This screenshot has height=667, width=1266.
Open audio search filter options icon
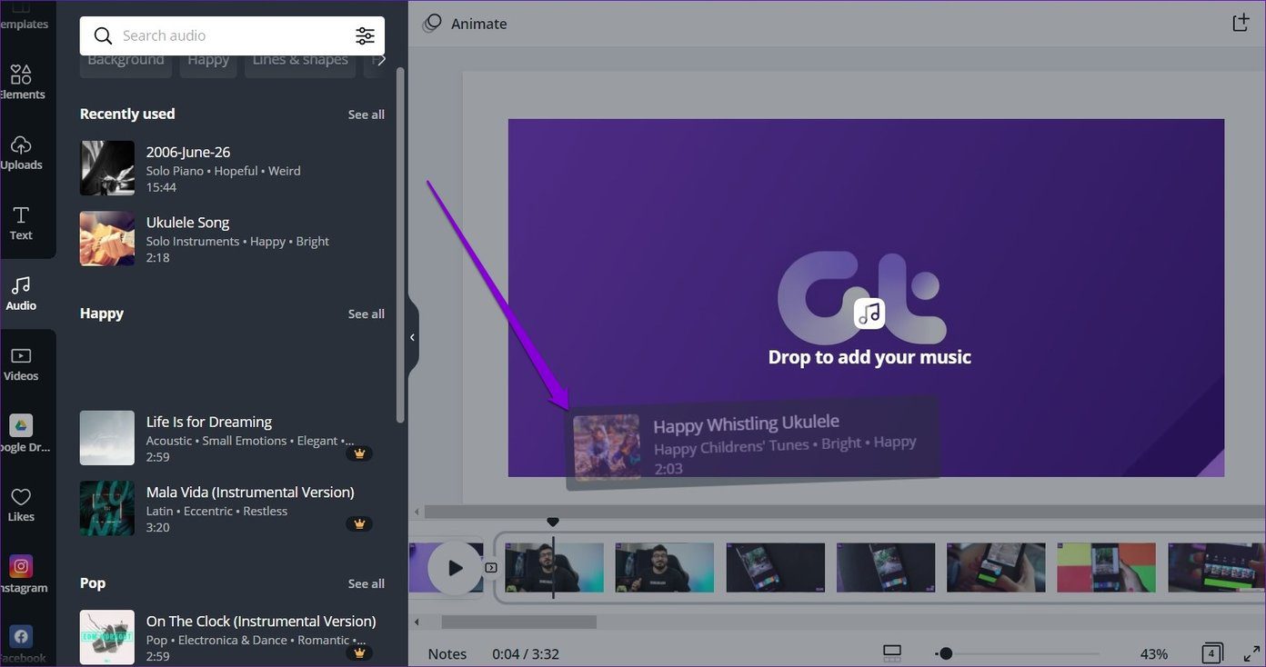pos(365,35)
